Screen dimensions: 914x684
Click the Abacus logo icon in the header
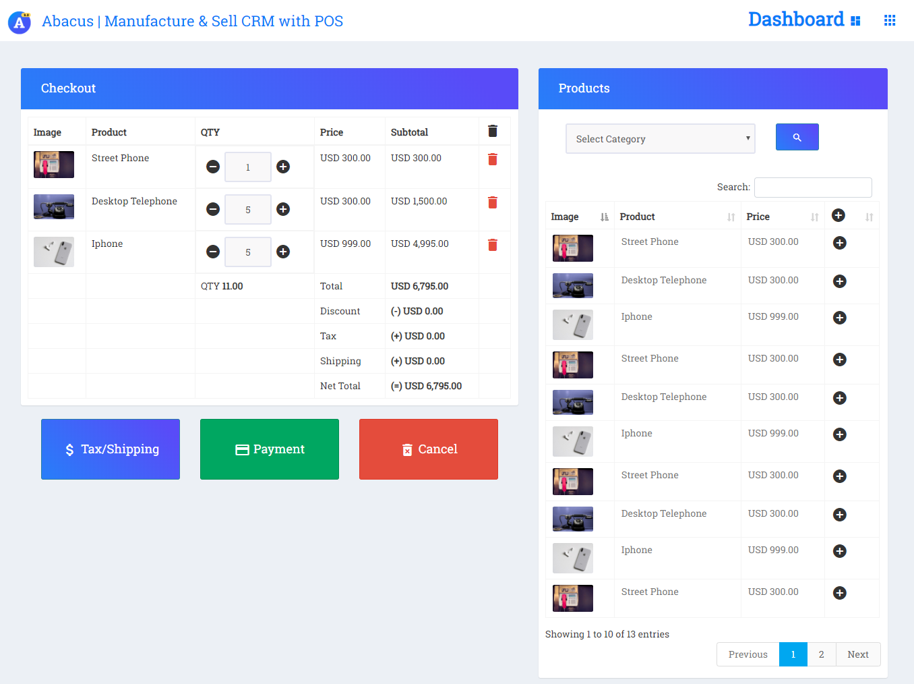tap(19, 22)
